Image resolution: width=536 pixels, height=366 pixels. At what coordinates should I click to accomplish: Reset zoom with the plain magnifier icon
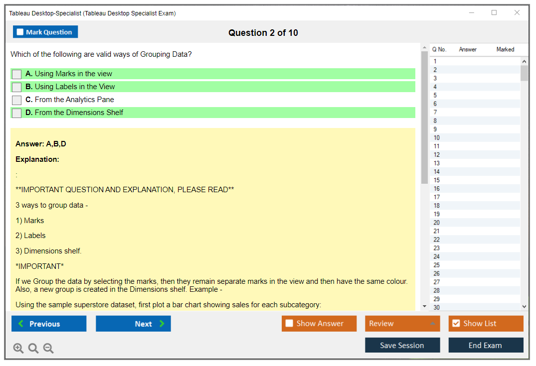(33, 349)
